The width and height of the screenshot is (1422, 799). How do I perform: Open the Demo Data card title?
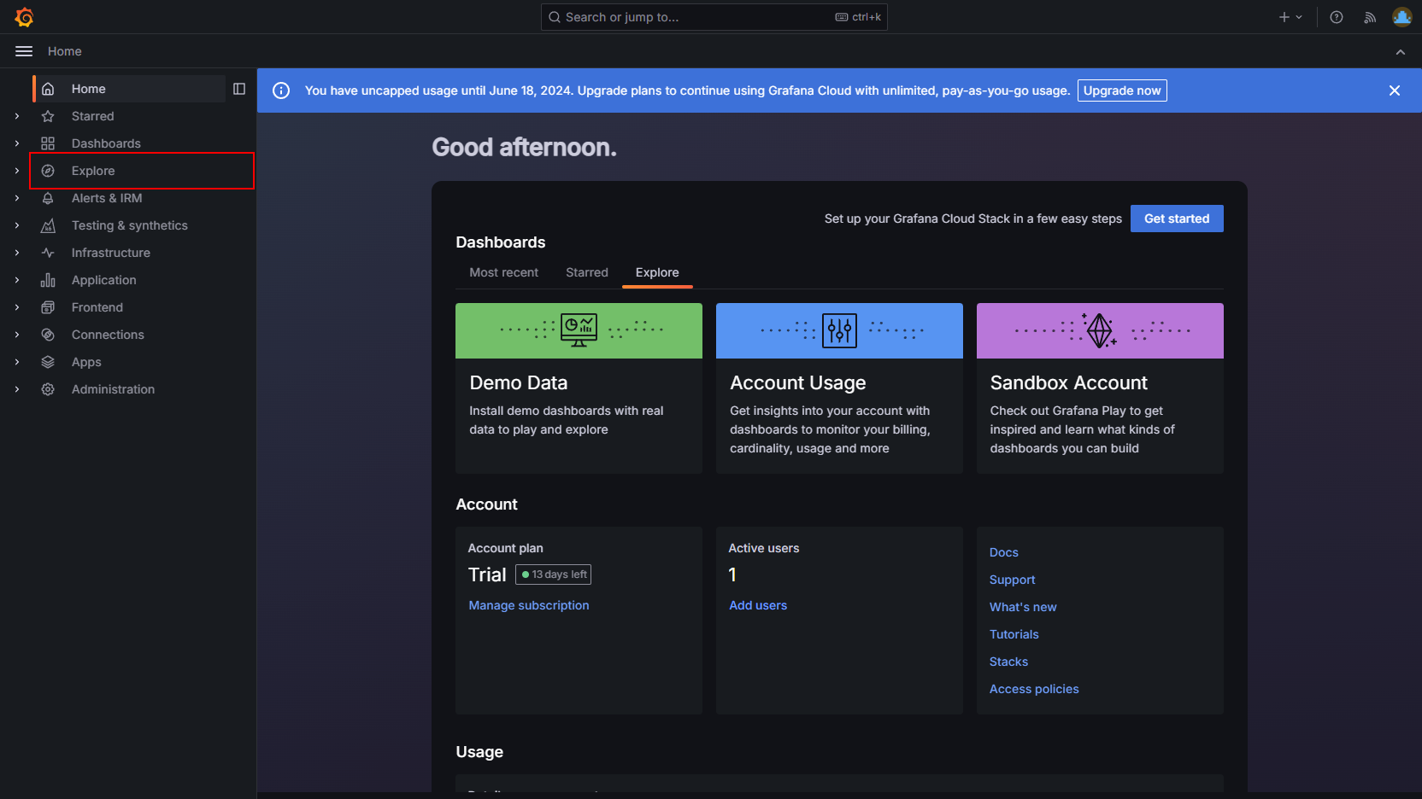(x=519, y=382)
